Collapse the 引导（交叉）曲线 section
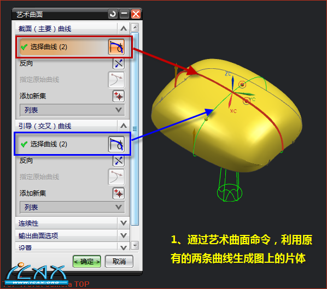This screenshot has width=327, height=289. coord(124,126)
